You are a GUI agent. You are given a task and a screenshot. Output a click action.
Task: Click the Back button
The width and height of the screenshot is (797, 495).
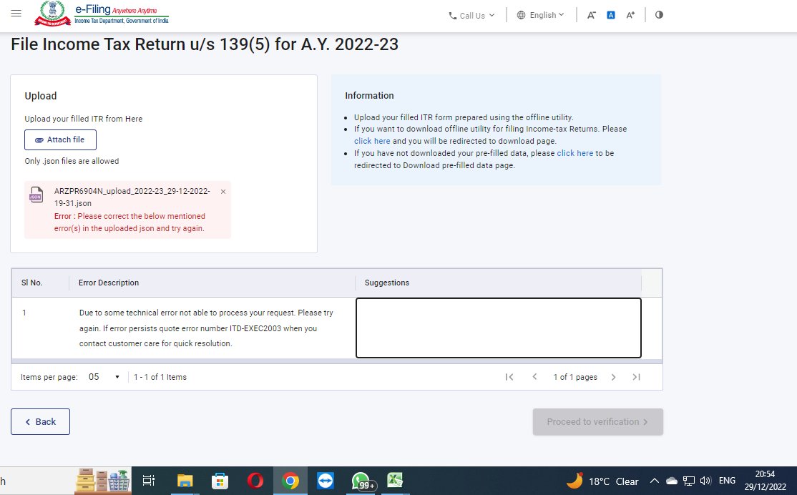pyautogui.click(x=40, y=422)
